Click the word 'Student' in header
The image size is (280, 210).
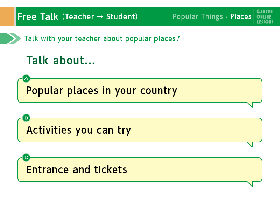pos(121,16)
